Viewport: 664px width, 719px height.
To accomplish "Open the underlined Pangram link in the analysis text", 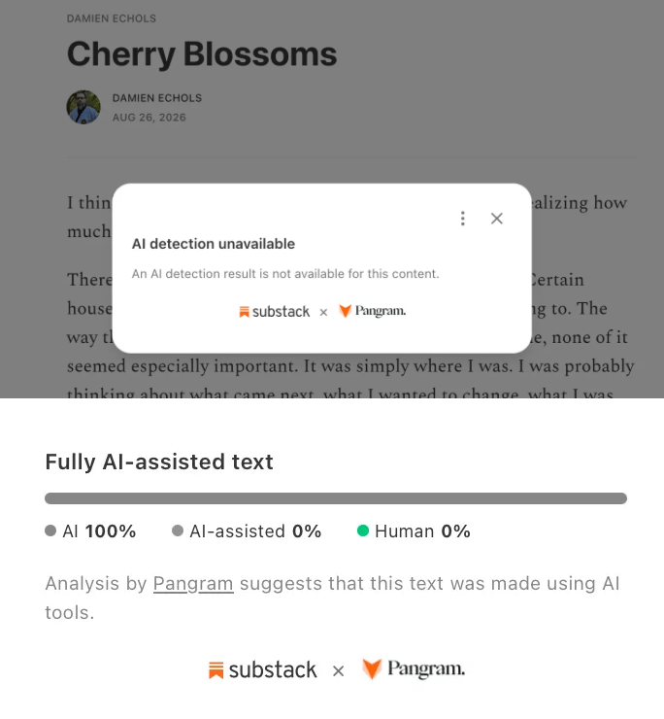I will 193,584.
